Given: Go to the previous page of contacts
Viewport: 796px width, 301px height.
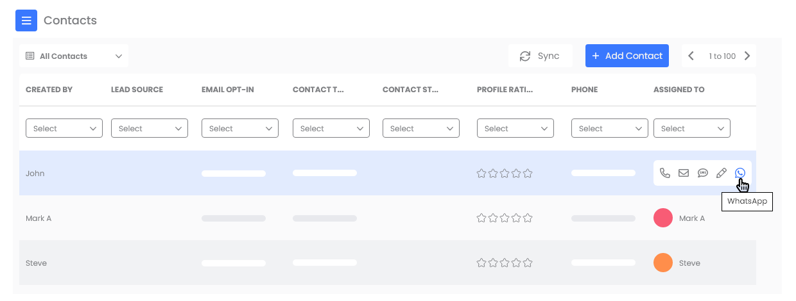Looking at the screenshot, I should coord(691,56).
